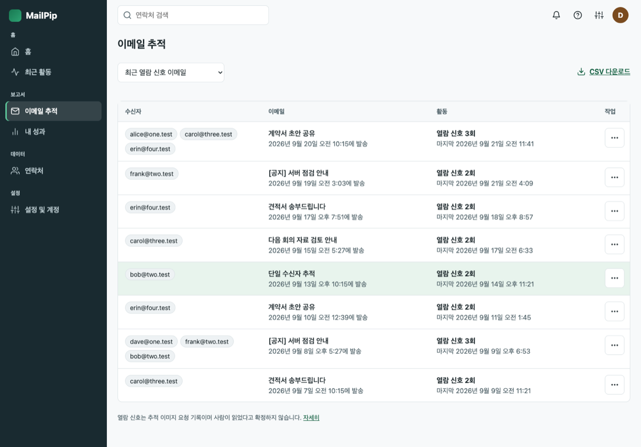641x447 pixels.
Task: Select 이메일 추적 in the sidebar
Action: click(53, 111)
